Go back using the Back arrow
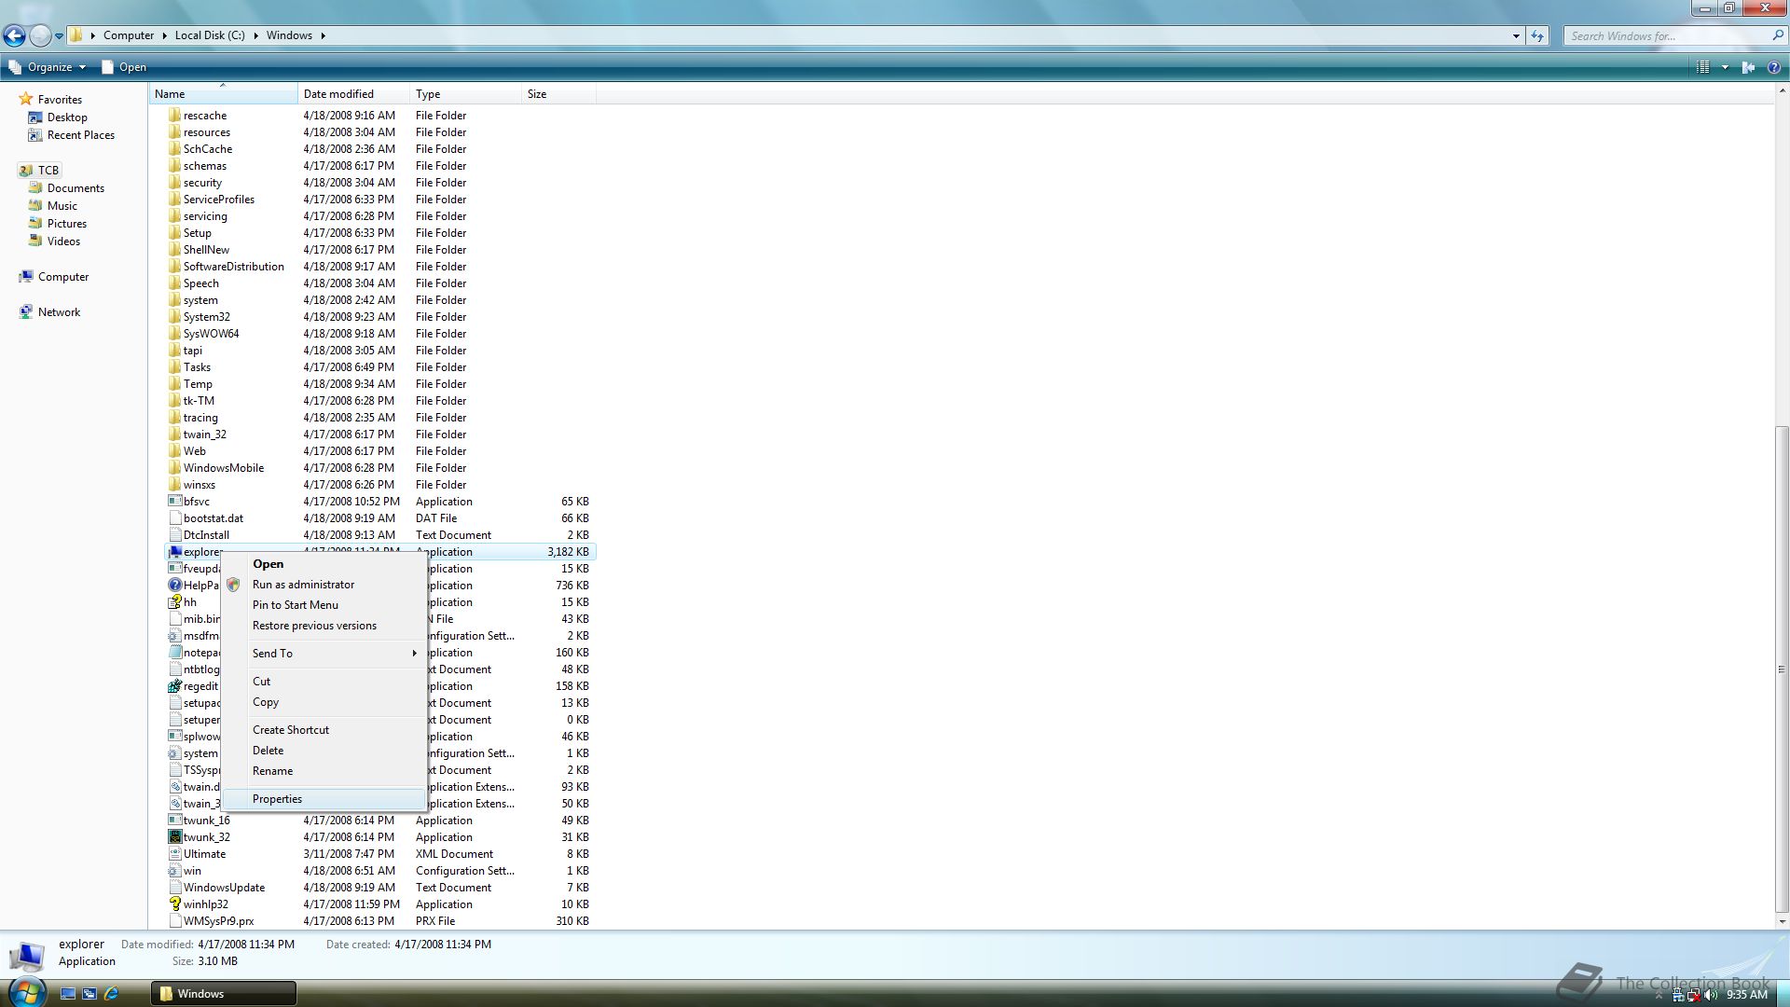The image size is (1790, 1007). pos(14,35)
